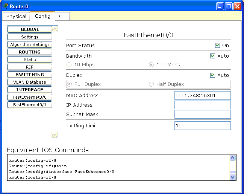Click the 'Router(config-if)#exit' line
244x194 pixels.
[38, 166]
